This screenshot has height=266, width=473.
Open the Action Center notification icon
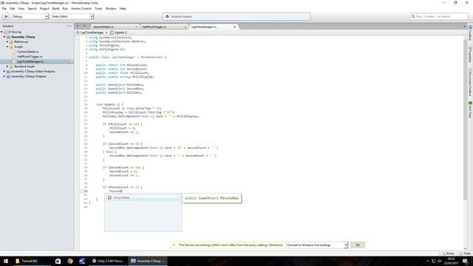(465, 261)
